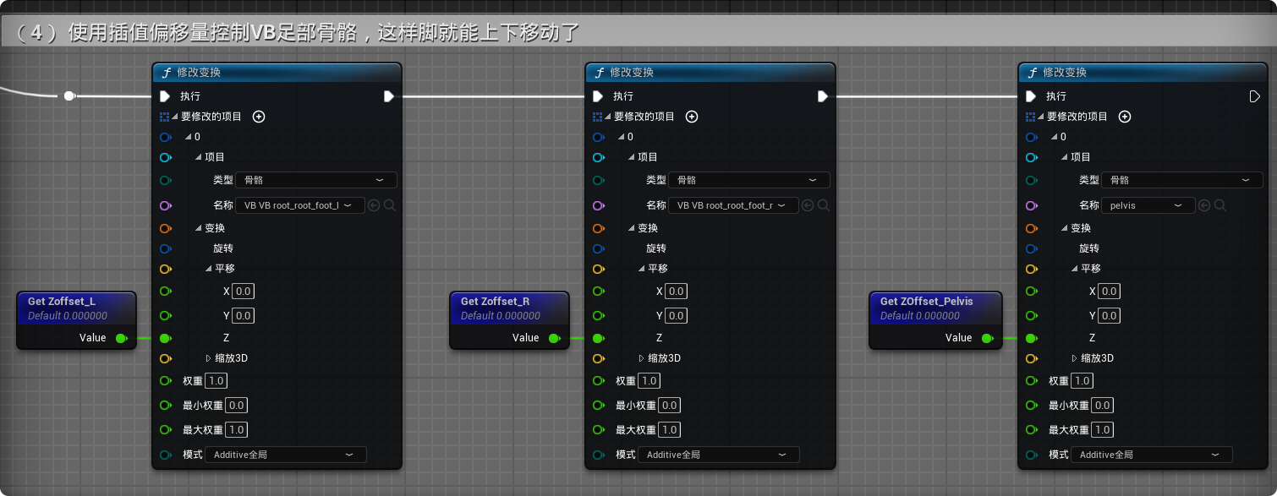Viewport: 1277px width, 496px height.
Task: Add array element to VB root_root_foot_r node
Action: coord(692,117)
